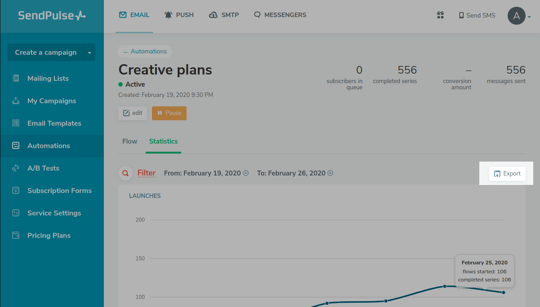Screen dimensions: 540x307
Task: Click the Creative plans title
Action: [x=165, y=70]
